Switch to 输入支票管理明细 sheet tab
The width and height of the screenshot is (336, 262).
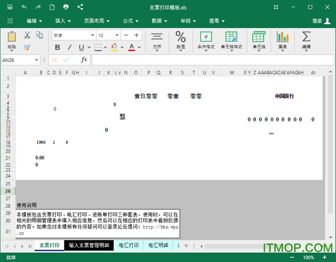pyautogui.click(x=89, y=245)
